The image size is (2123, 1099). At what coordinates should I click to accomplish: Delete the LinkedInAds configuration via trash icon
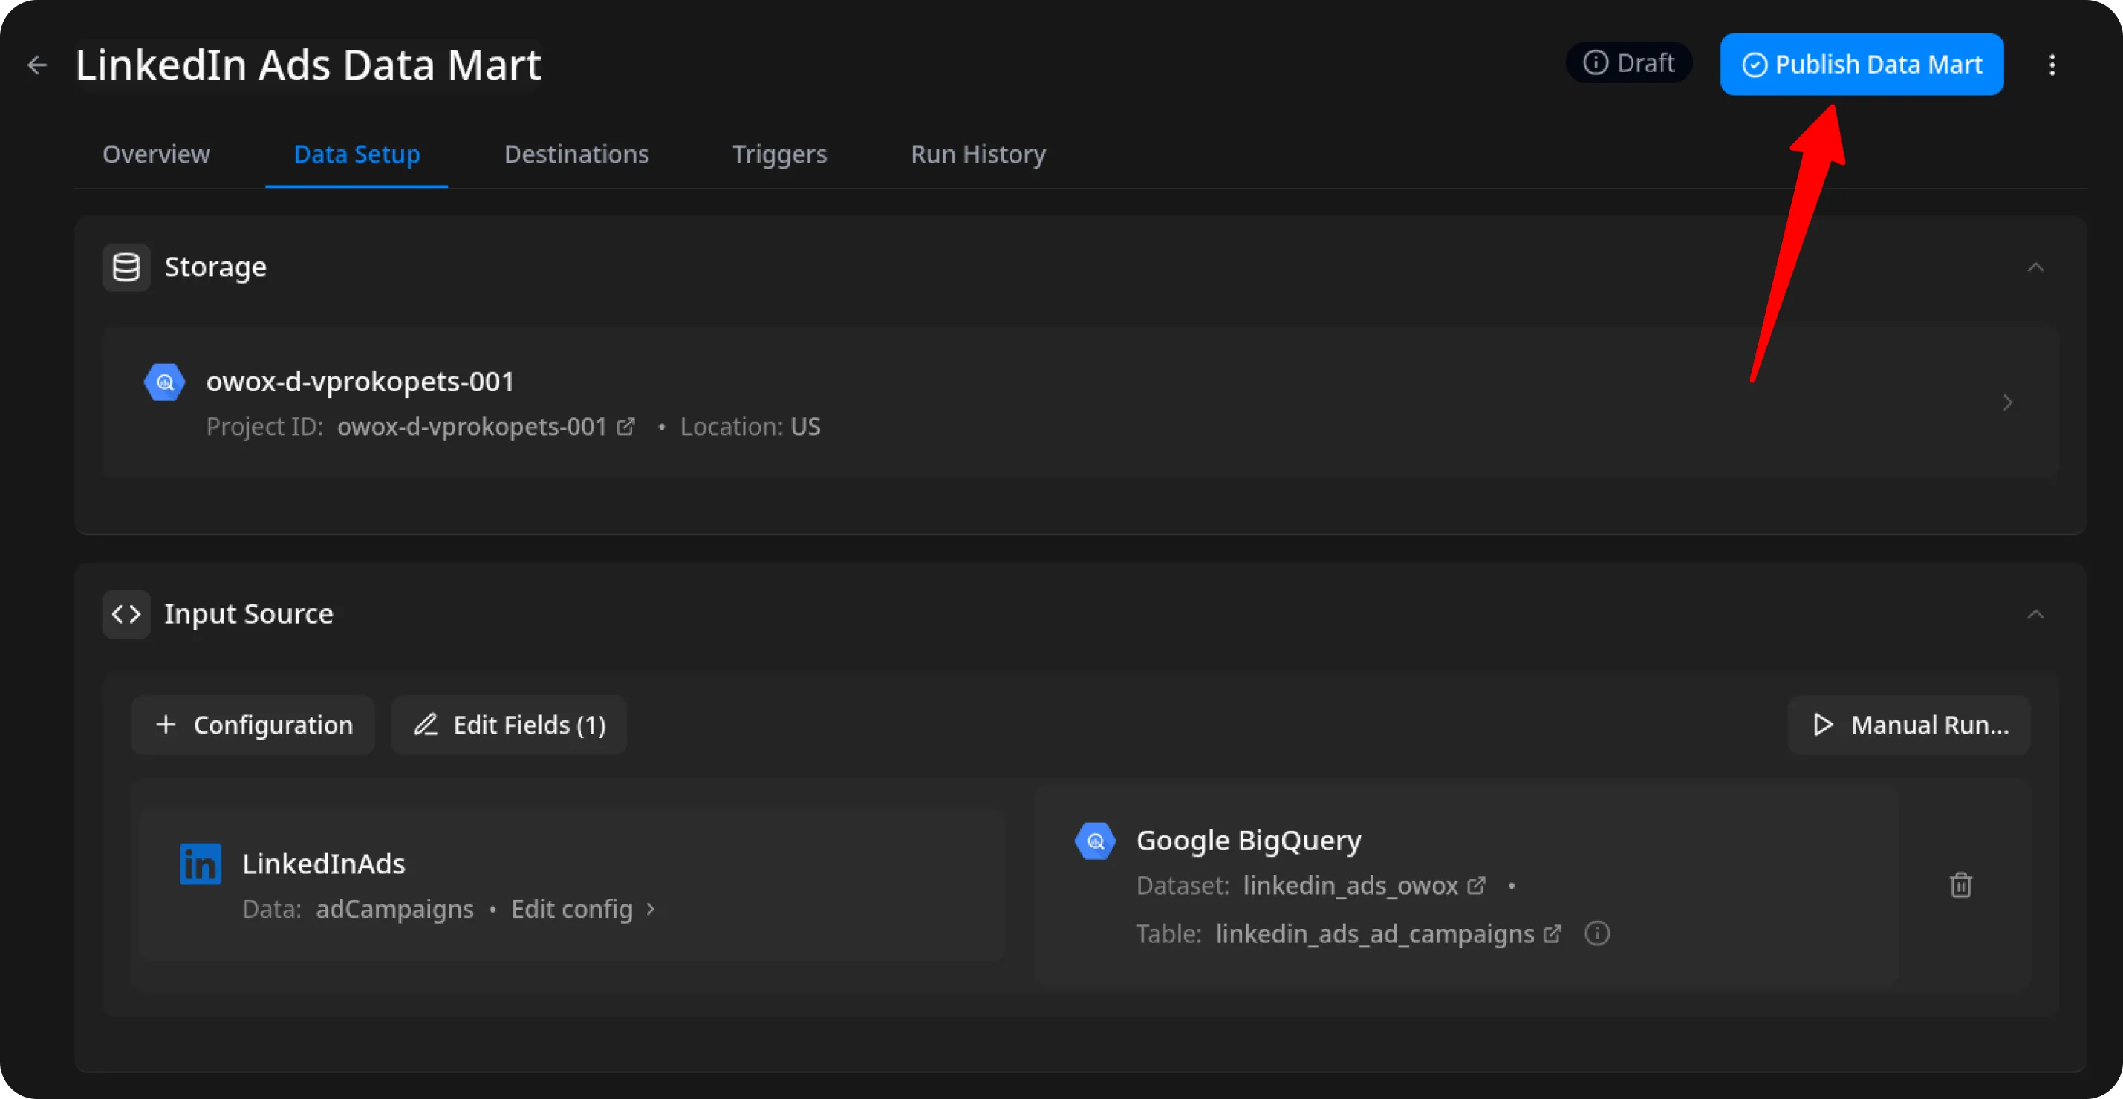click(x=1960, y=885)
